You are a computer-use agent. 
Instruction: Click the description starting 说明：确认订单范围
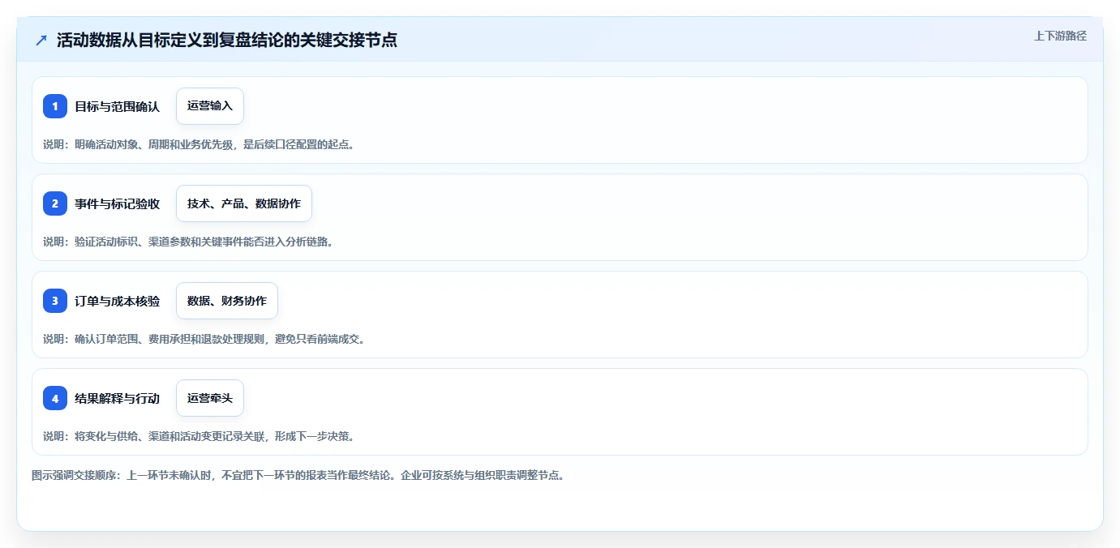[x=204, y=339]
